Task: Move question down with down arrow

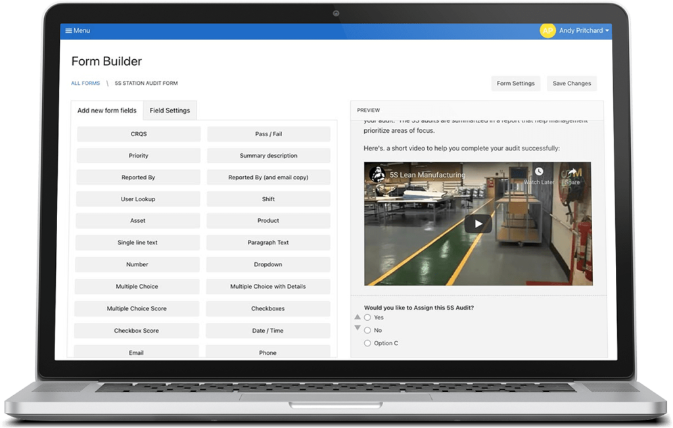Action: (x=358, y=327)
